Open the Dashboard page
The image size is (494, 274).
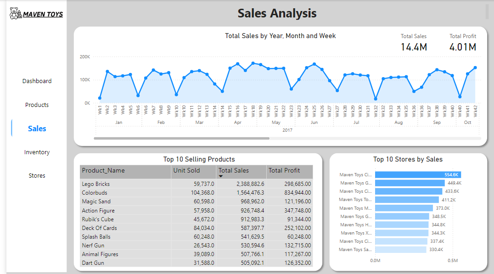37,81
